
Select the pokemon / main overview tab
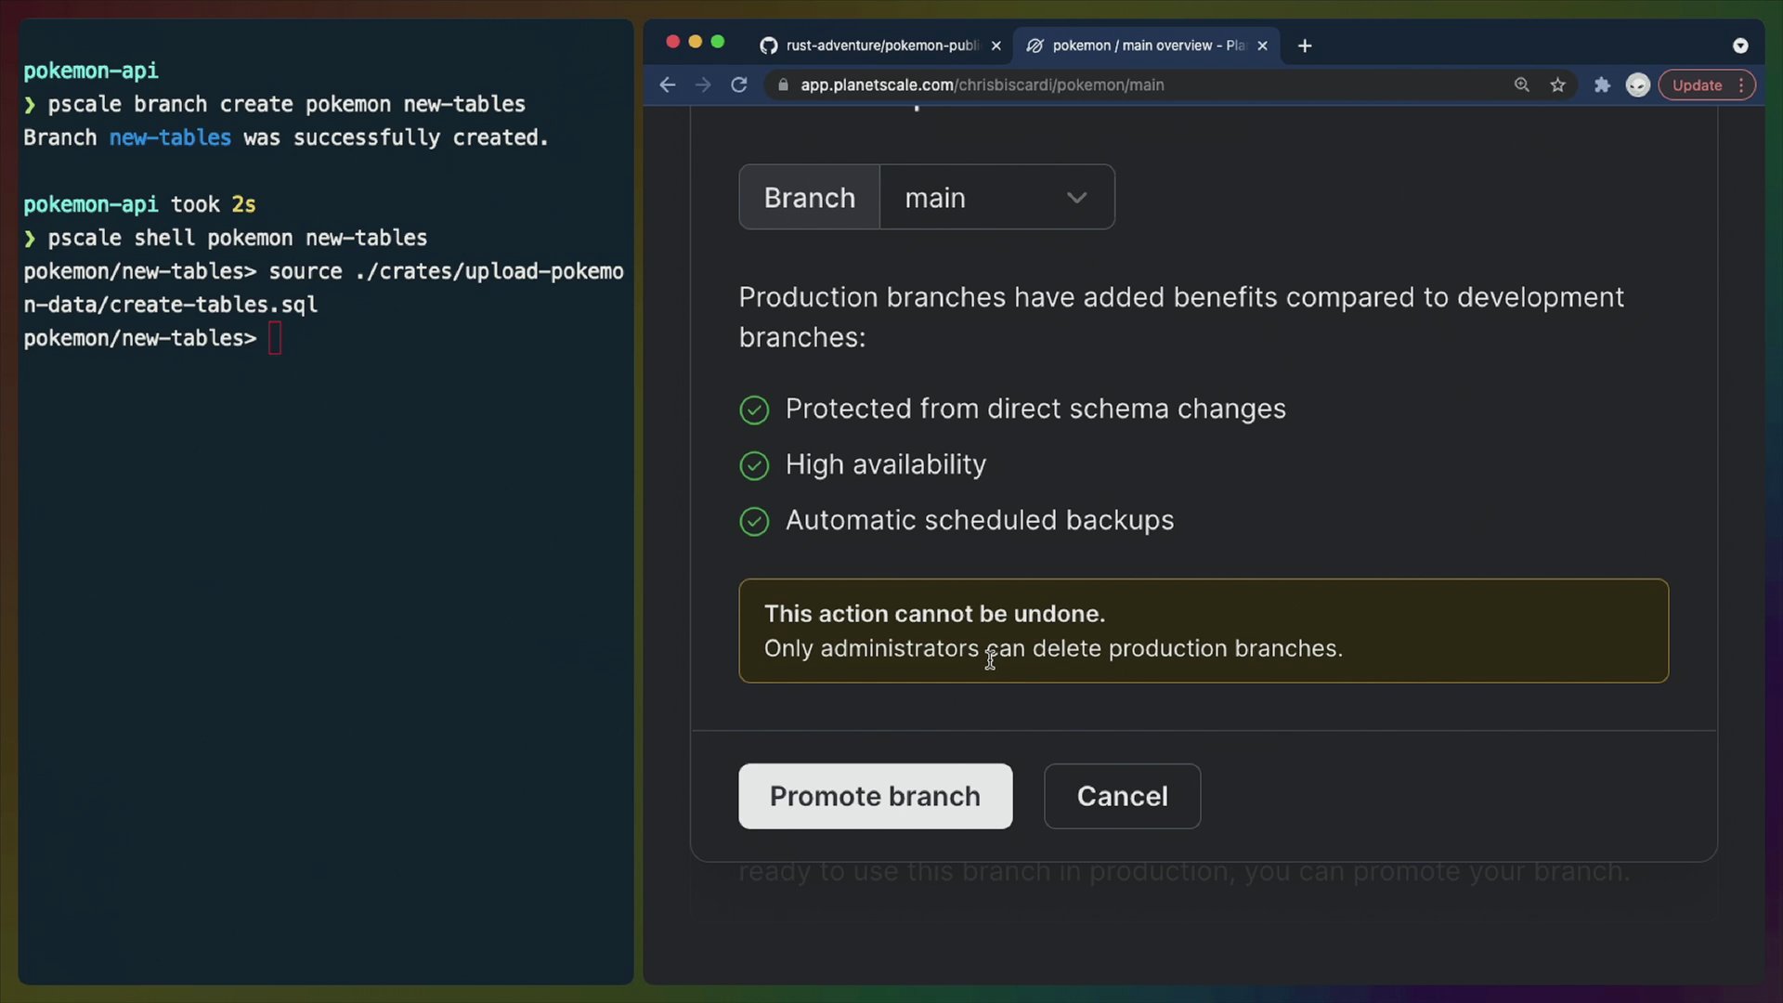click(1148, 46)
